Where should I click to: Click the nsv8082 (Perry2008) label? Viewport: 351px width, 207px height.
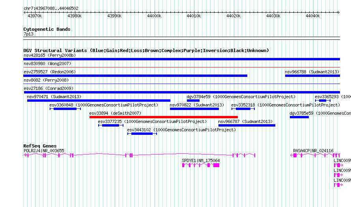[x=46, y=80]
